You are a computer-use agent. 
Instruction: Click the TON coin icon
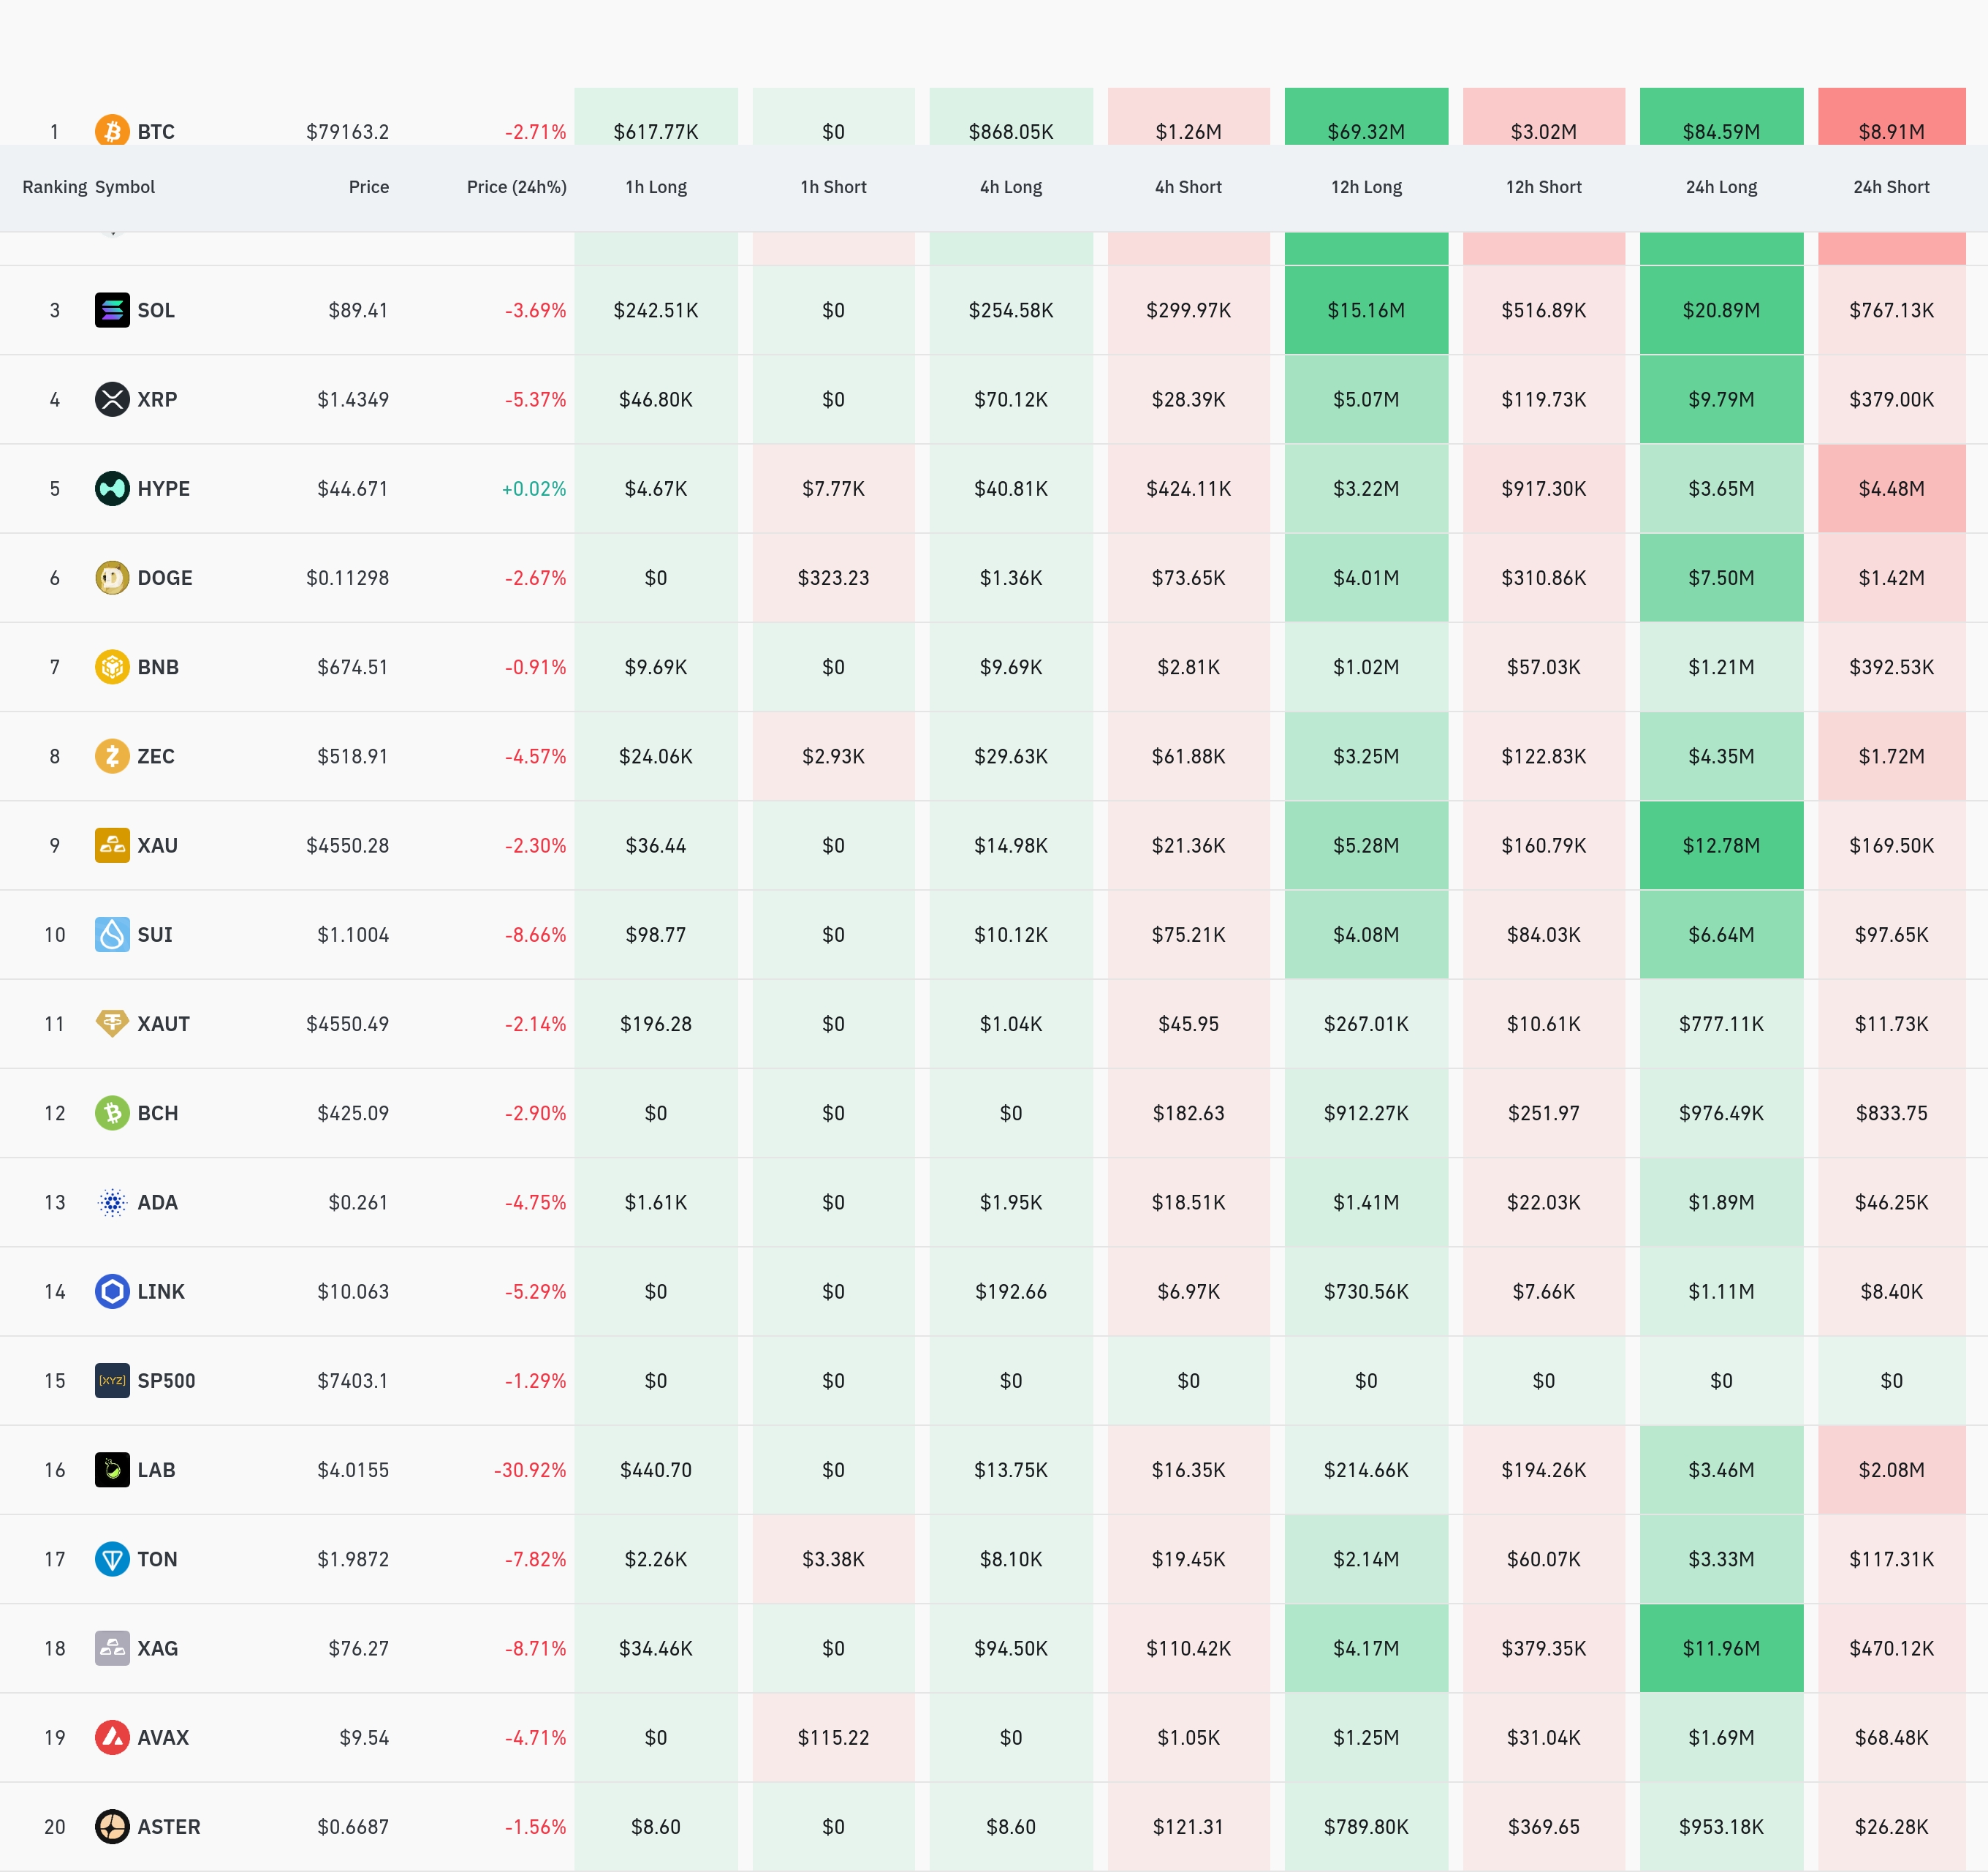click(x=112, y=1559)
